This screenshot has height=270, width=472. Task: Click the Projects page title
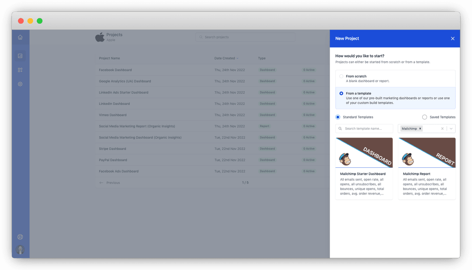pos(115,35)
